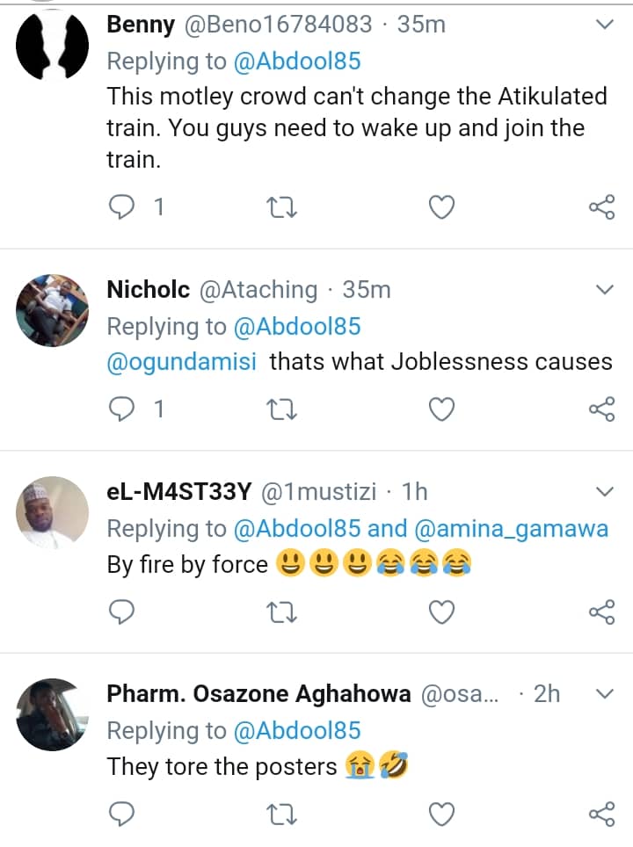Open @Abdool85 link in Benny's reply
Viewport: 633px width, 847px height.
click(x=296, y=62)
